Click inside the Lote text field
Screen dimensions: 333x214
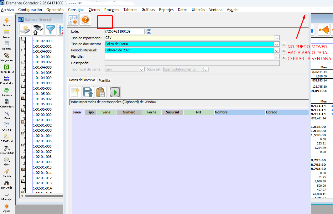(125, 31)
